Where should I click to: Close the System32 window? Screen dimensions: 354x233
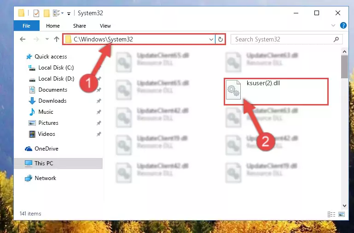pyautogui.click(x=338, y=13)
